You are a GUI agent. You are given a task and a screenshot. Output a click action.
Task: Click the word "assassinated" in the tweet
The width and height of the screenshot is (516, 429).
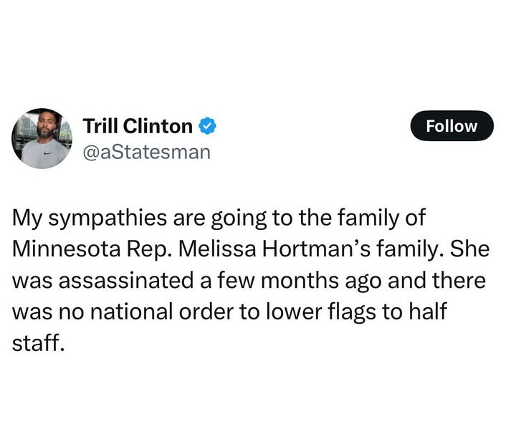(126, 281)
